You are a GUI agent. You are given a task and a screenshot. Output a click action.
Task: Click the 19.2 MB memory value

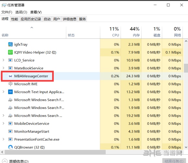pos(133,116)
